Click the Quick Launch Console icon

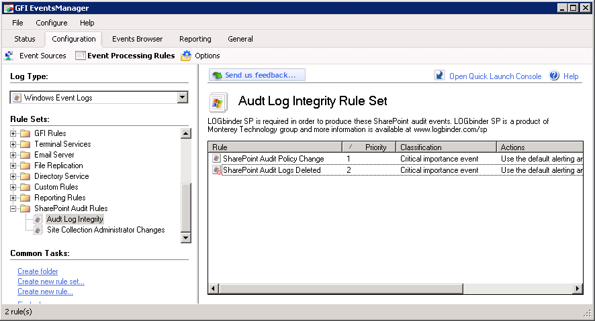coord(439,75)
